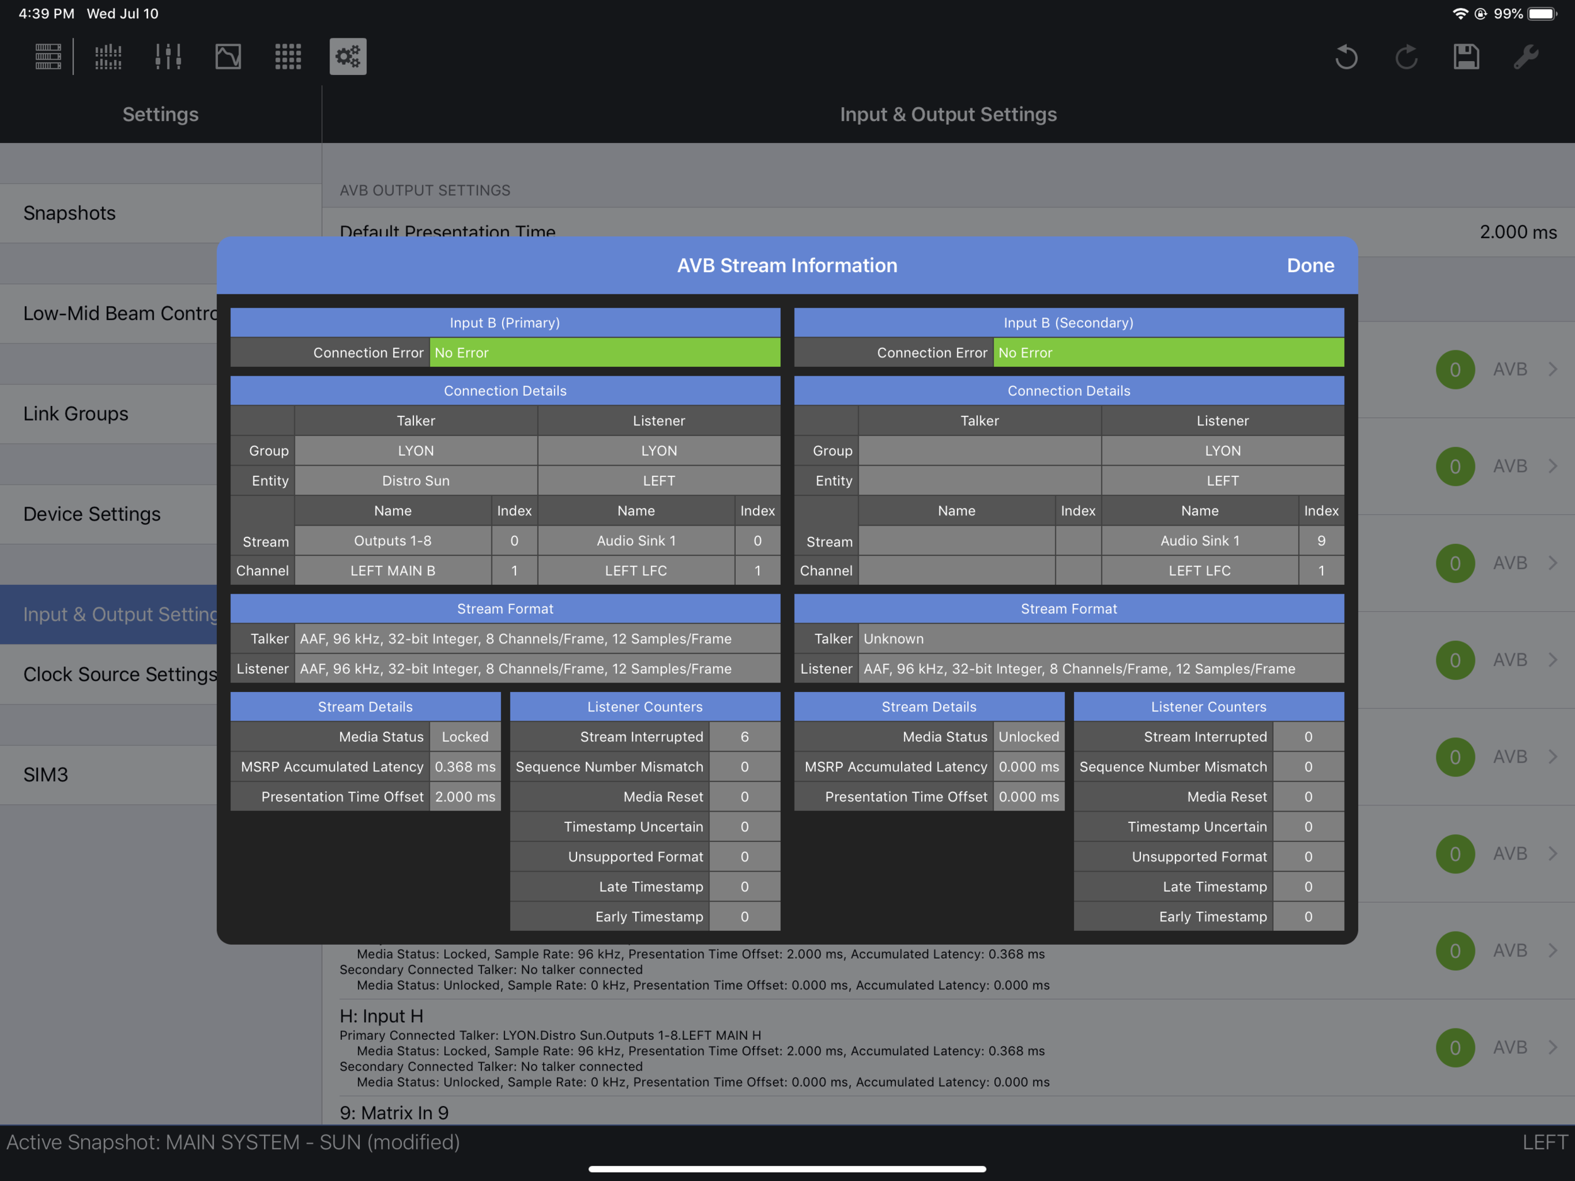
Task: Expand topmost AVB row chevron
Action: 1552,369
